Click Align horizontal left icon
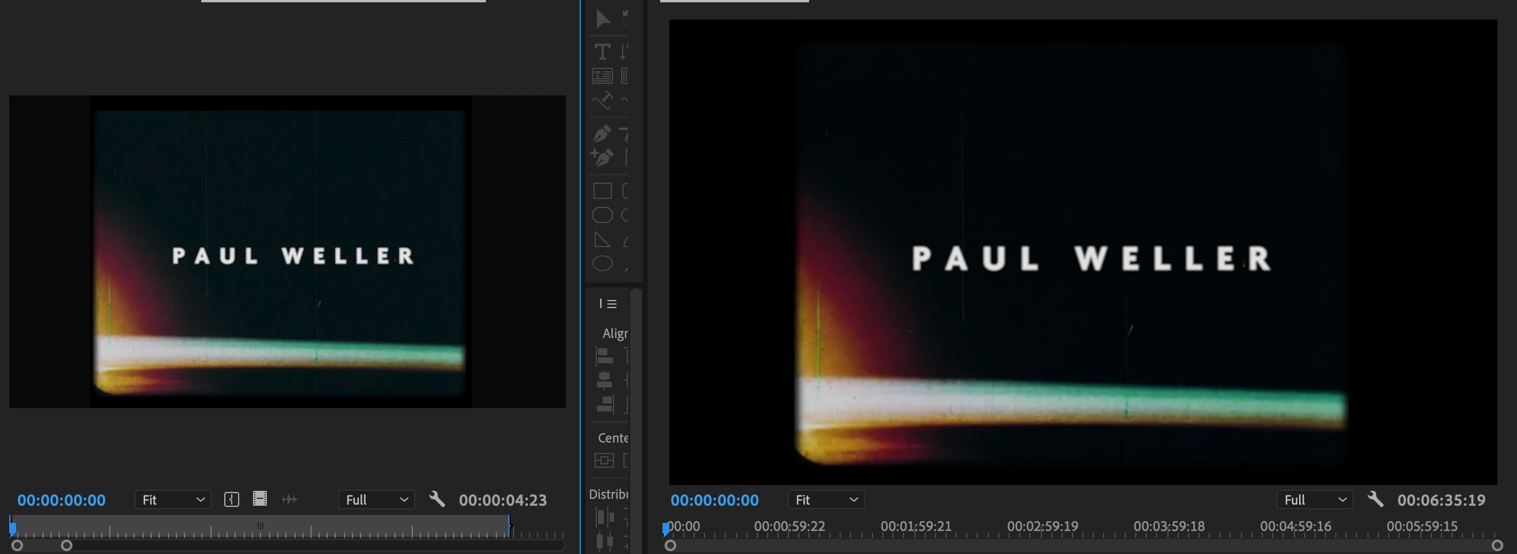 [604, 356]
